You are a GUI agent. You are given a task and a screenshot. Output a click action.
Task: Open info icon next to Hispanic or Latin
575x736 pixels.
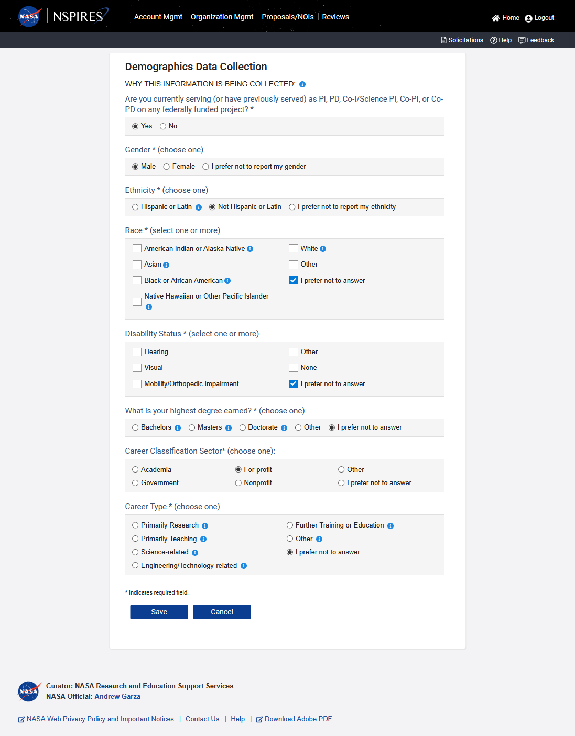click(x=199, y=207)
